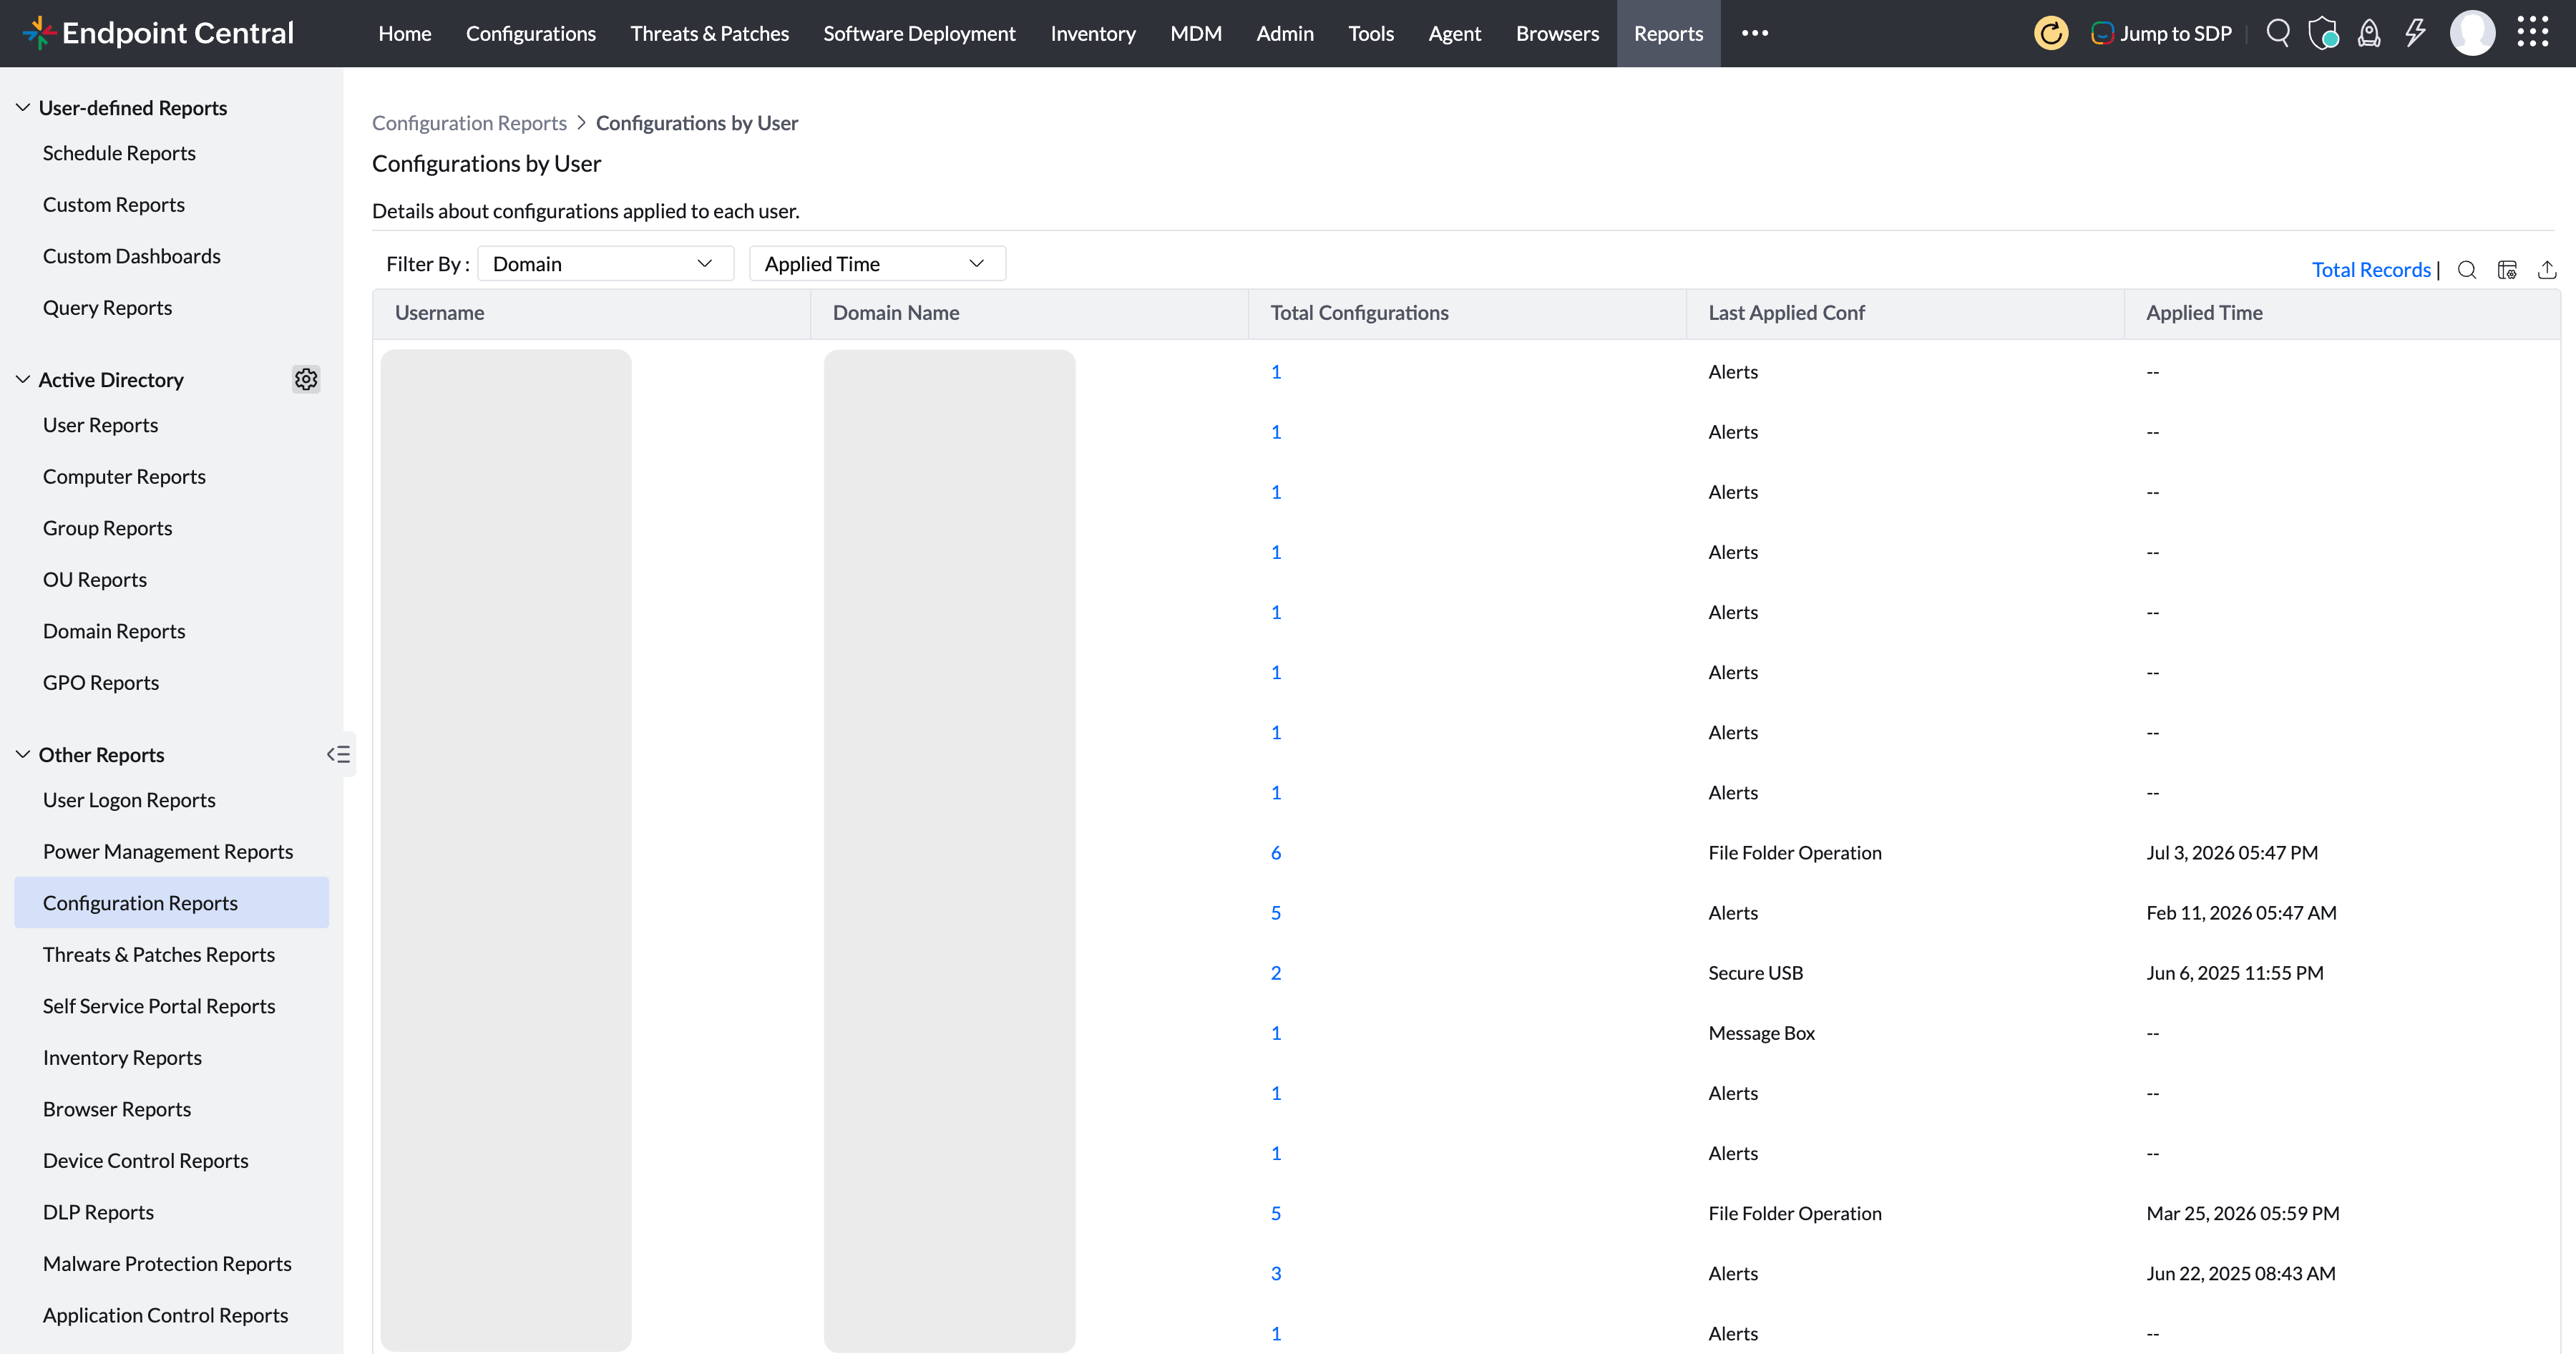The image size is (2576, 1354).
Task: Open the search icon in top bar
Action: (2278, 33)
